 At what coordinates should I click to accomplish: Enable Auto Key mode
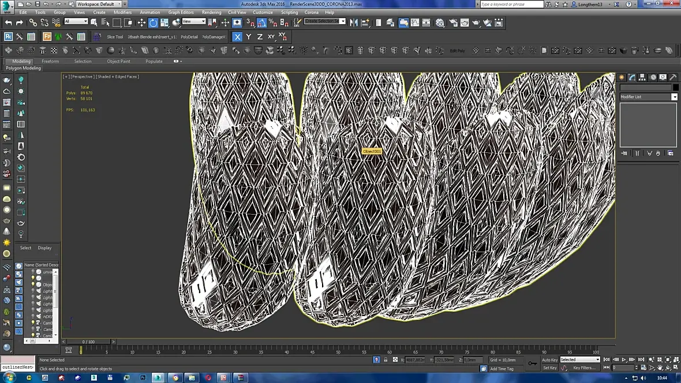[x=549, y=359]
